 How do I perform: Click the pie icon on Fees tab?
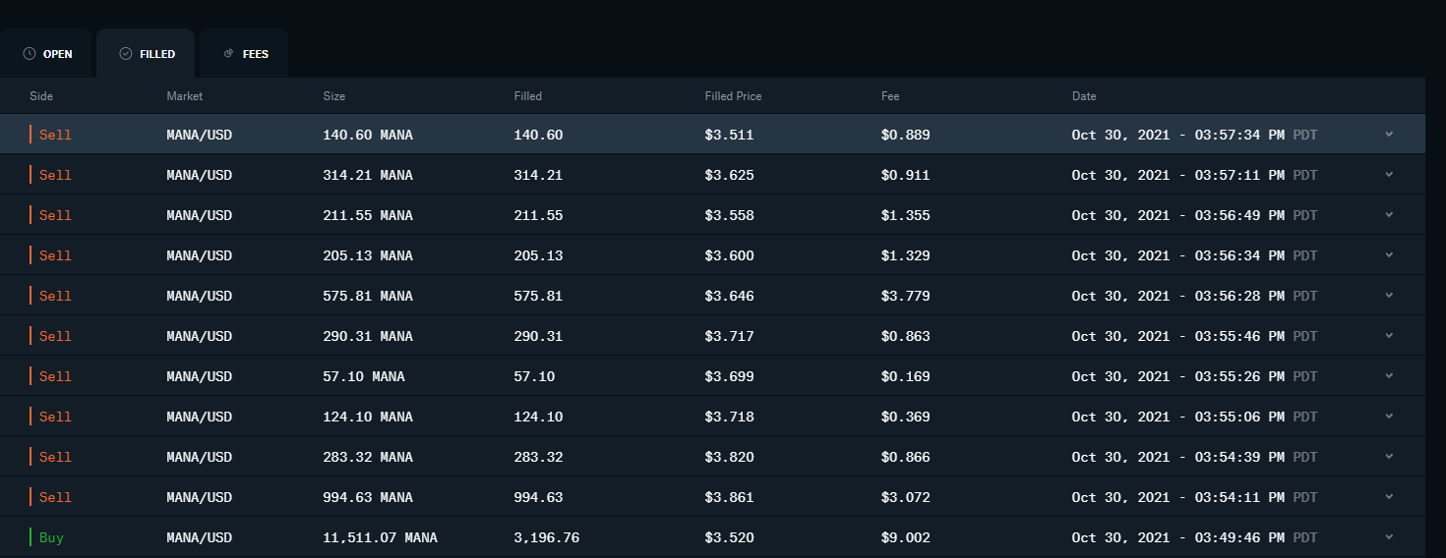click(x=229, y=54)
